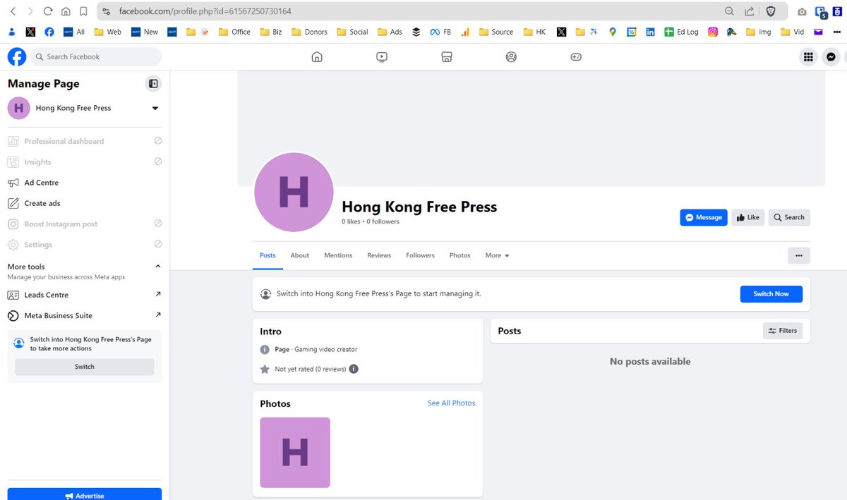Select the Posts tab
This screenshot has width=847, height=500.
coord(268,255)
